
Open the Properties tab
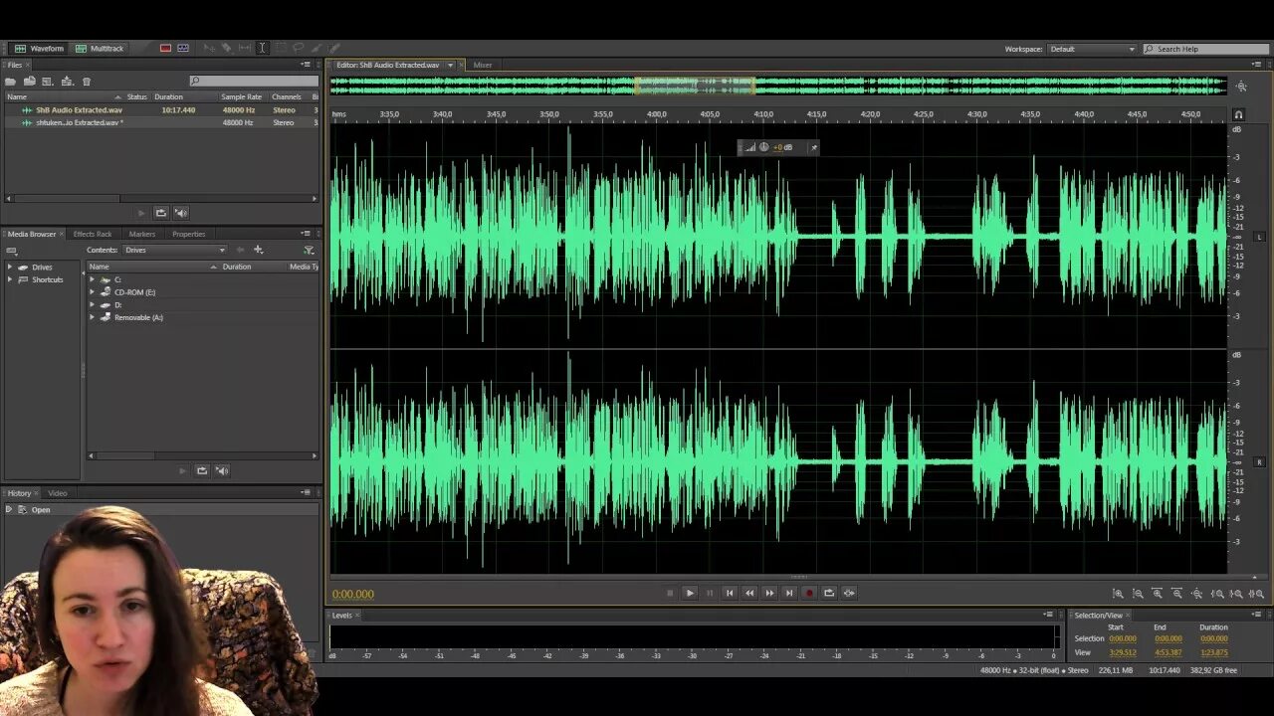coord(189,234)
